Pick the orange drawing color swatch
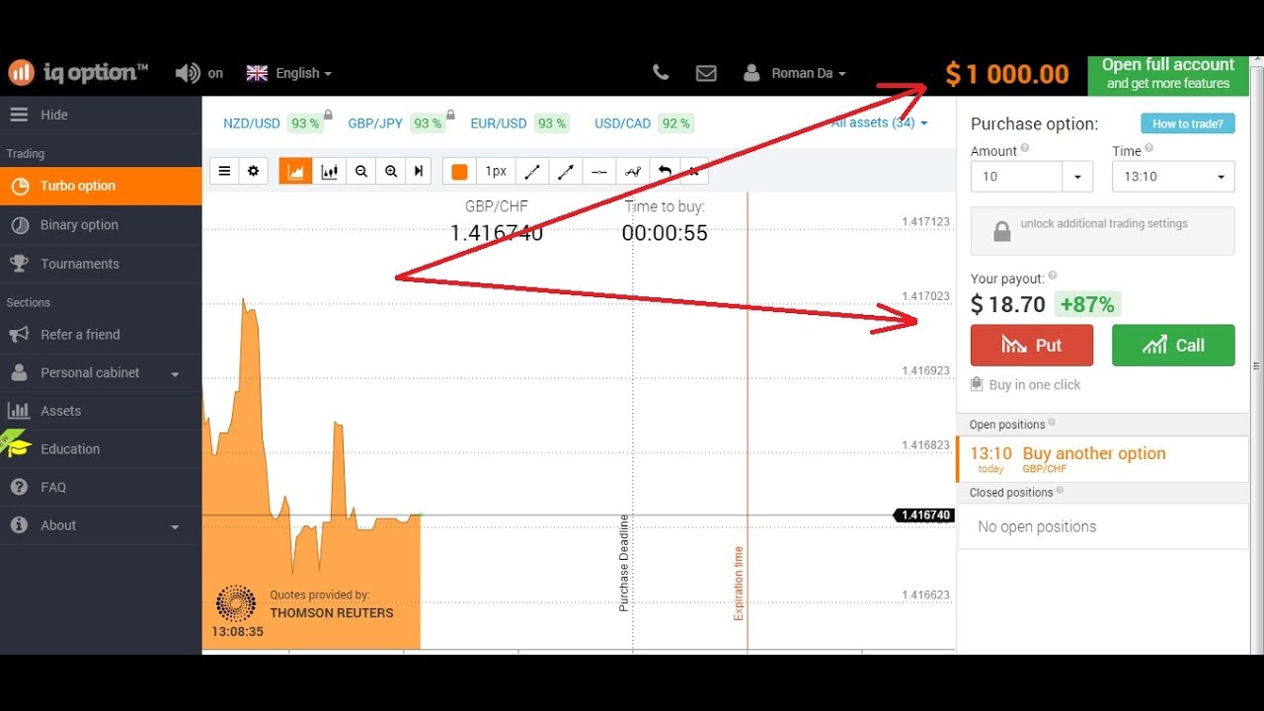This screenshot has height=711, width=1264. pyautogui.click(x=459, y=171)
